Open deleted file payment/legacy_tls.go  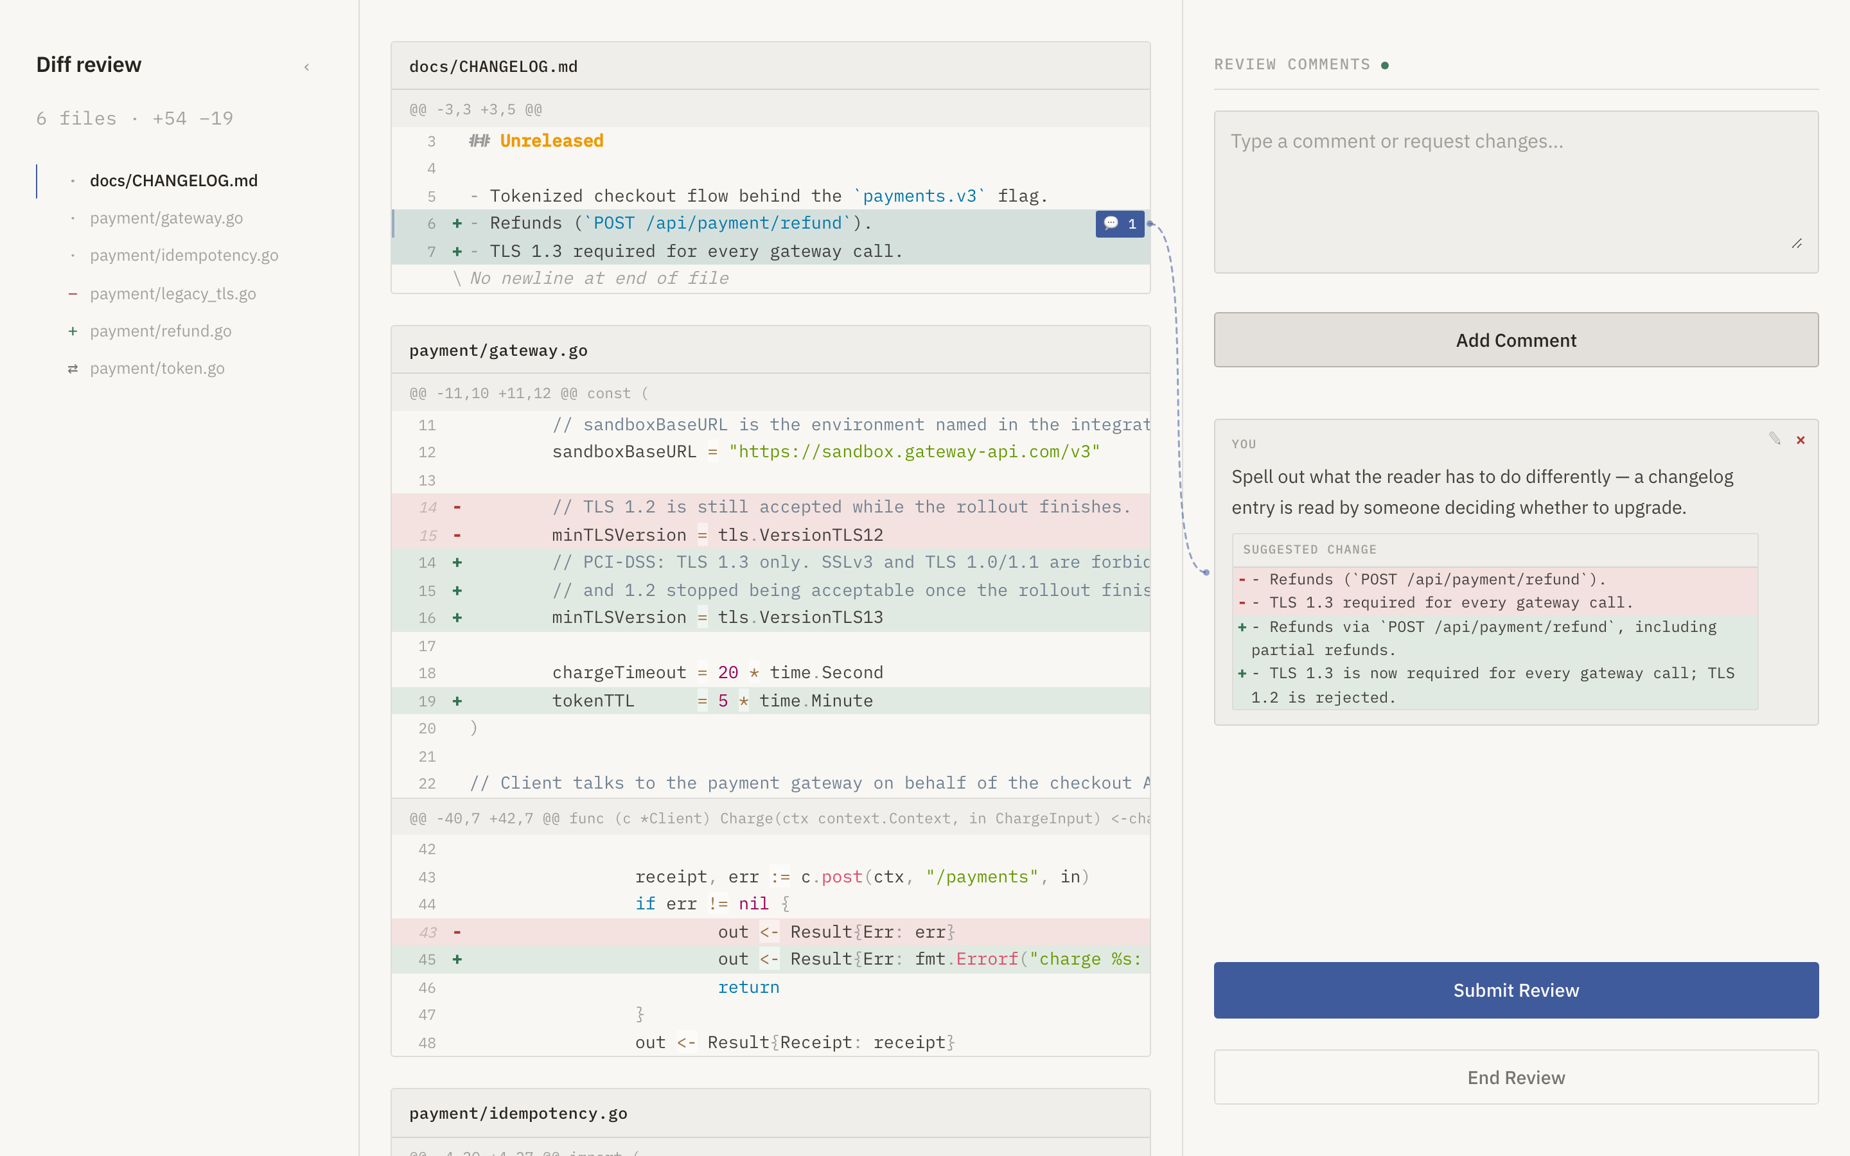coord(173,293)
